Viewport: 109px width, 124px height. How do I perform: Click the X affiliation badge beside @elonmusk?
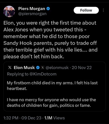43,67
